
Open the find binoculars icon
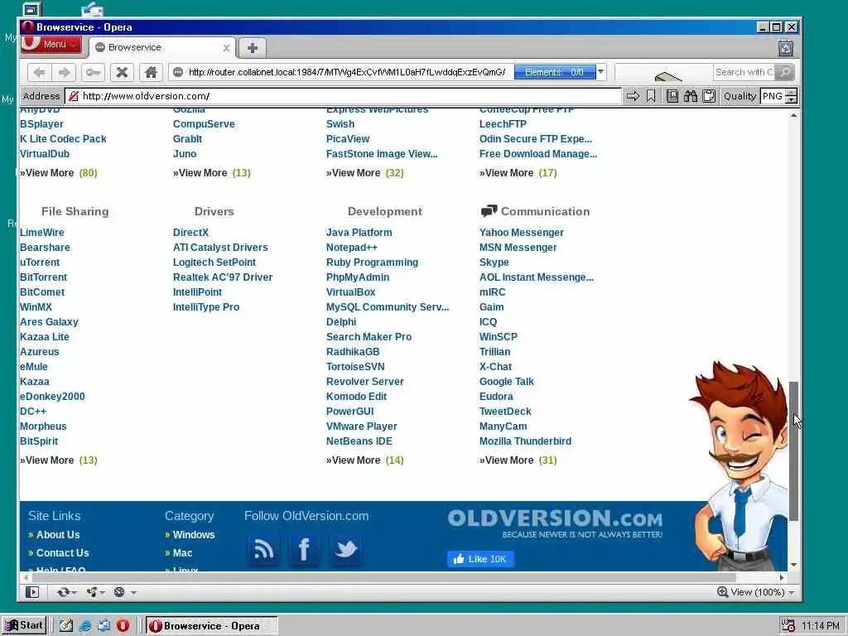coord(691,96)
